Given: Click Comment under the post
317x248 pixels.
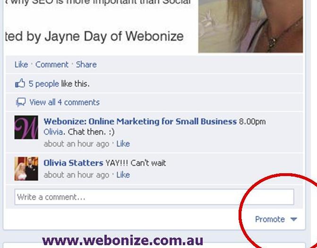Looking at the screenshot, I should [52, 65].
